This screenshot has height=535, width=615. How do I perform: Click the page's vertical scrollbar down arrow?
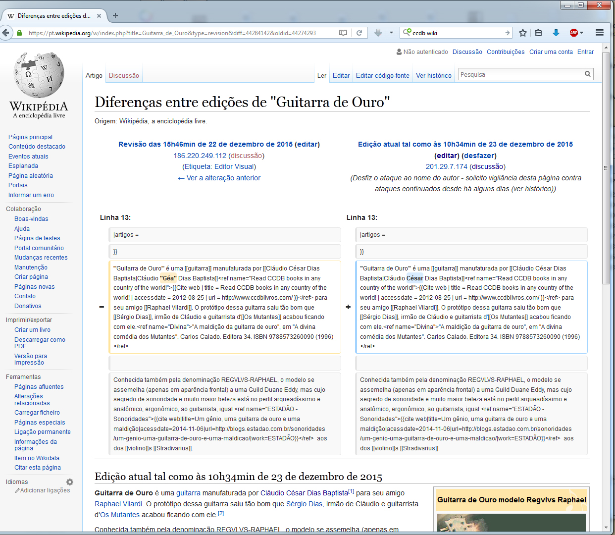606,527
